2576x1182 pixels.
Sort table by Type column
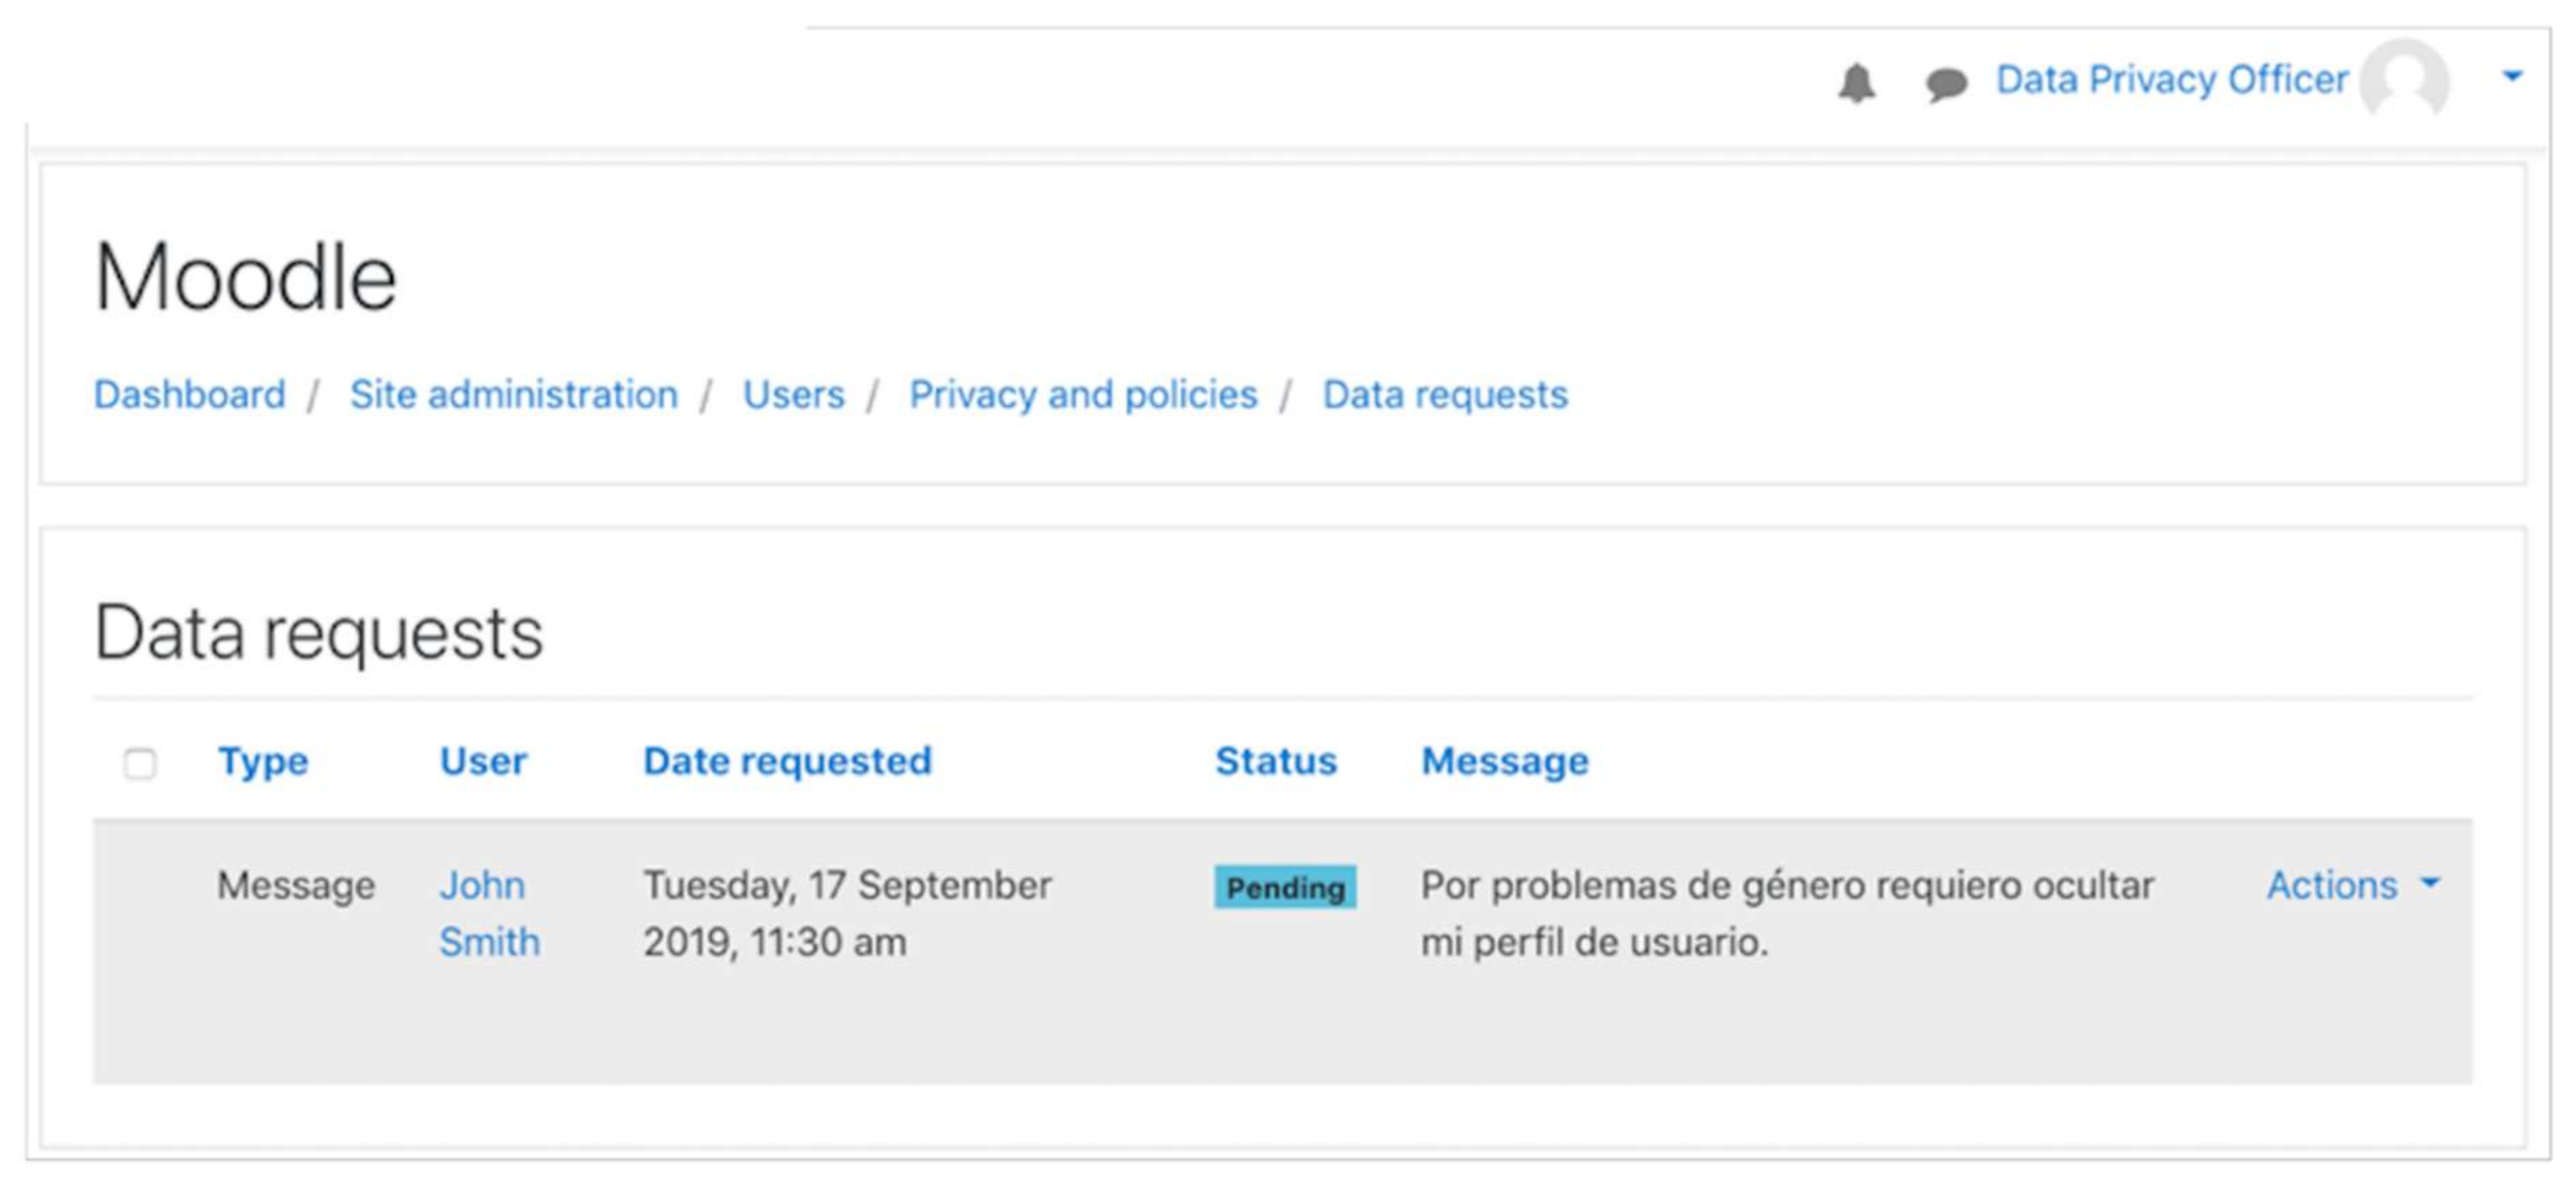[263, 761]
